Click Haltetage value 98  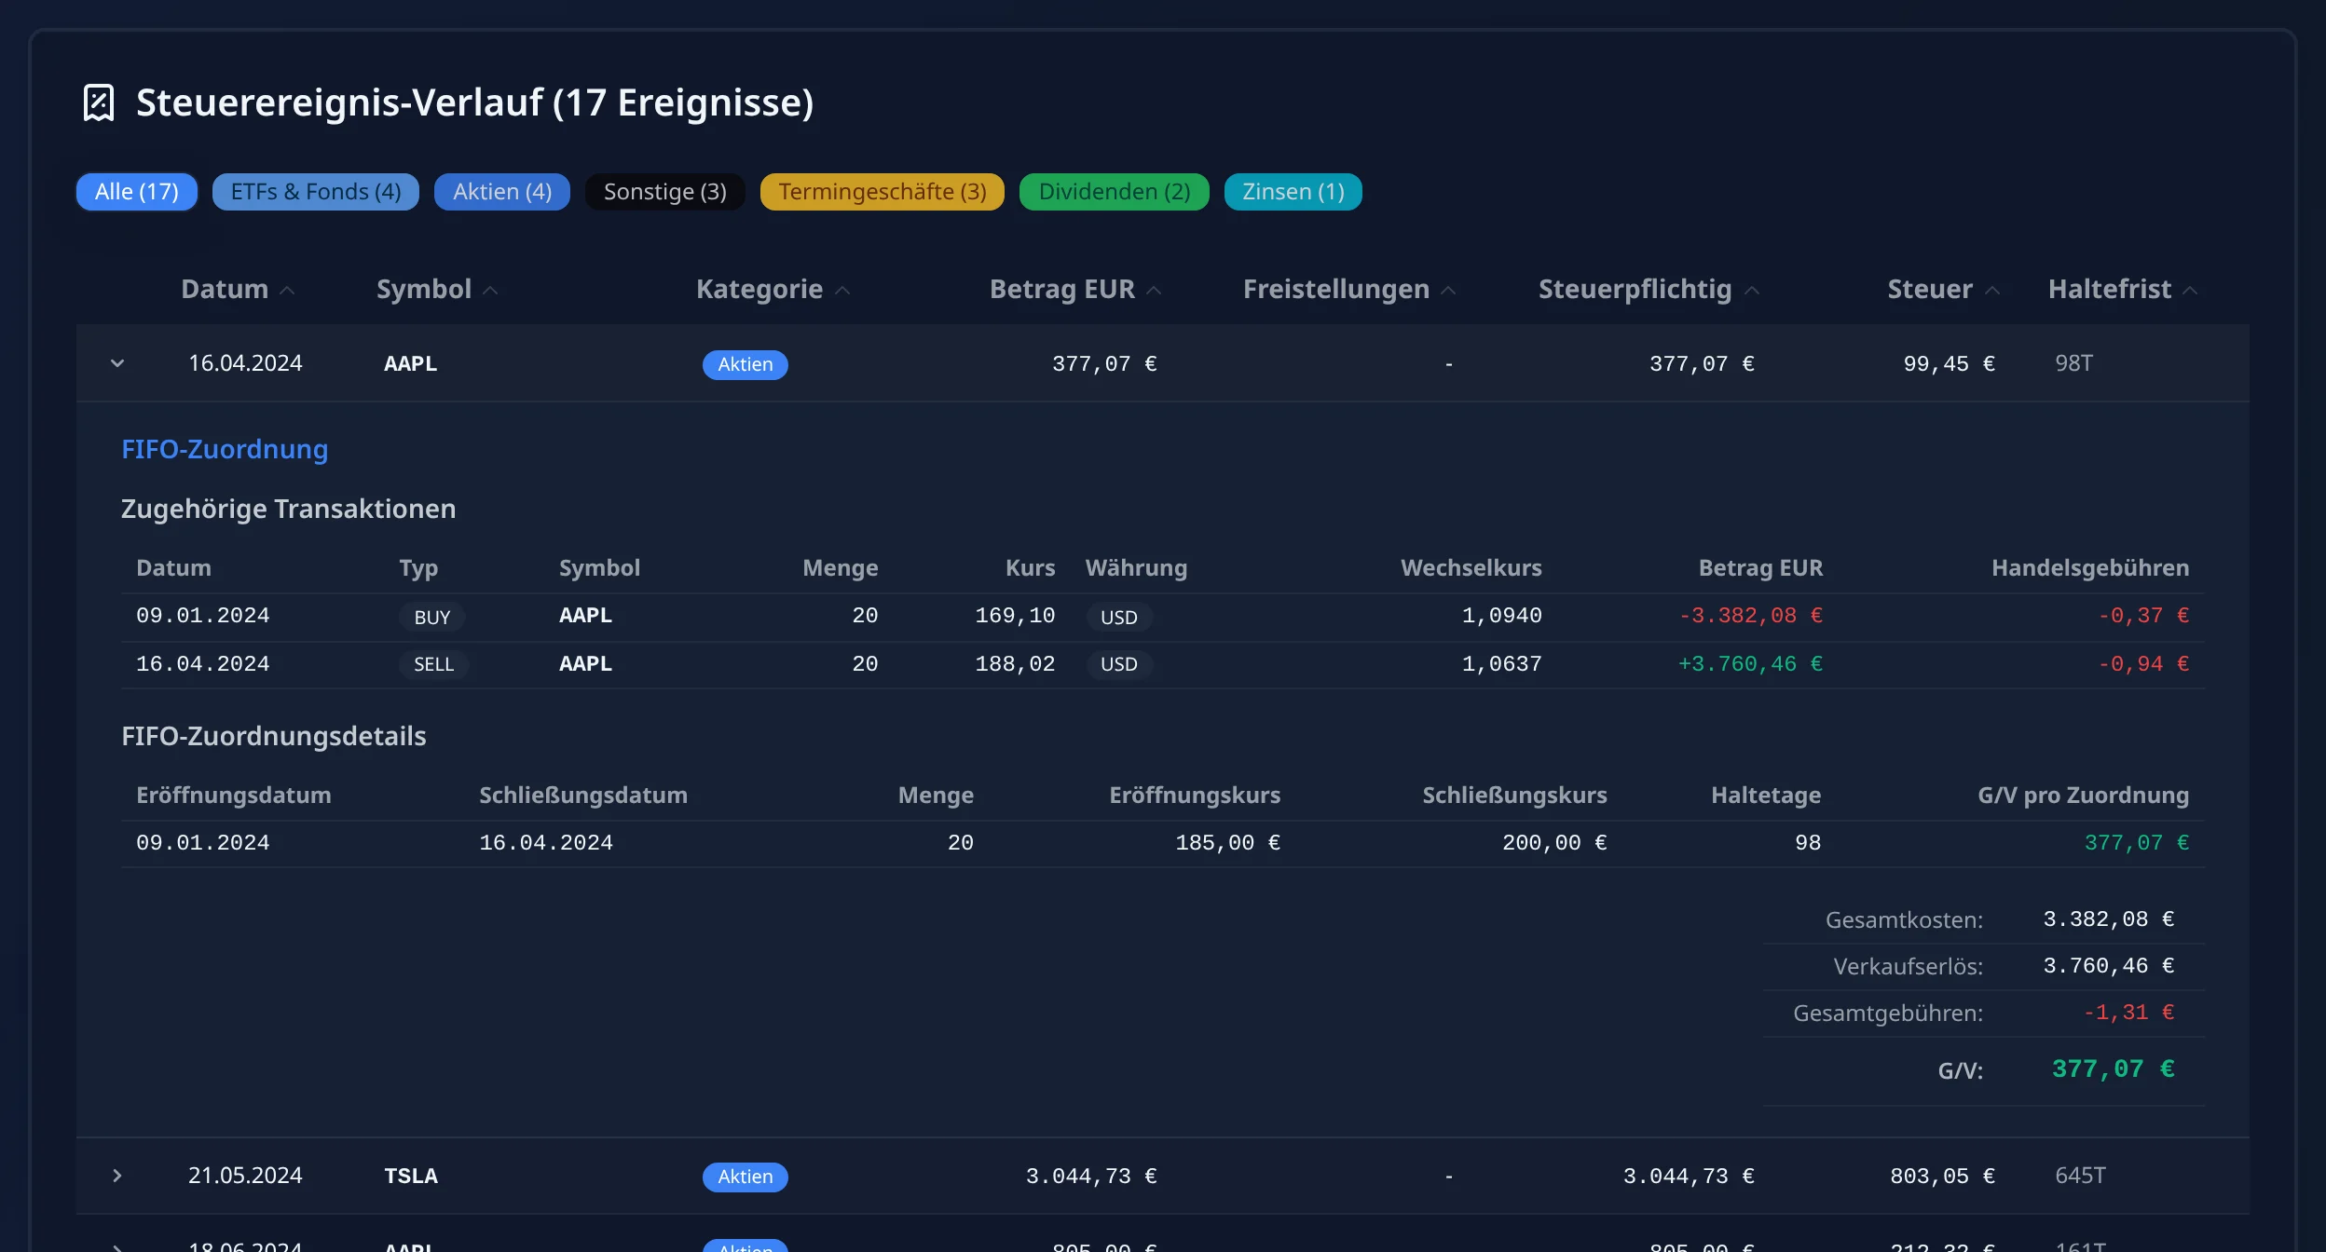tap(1808, 843)
